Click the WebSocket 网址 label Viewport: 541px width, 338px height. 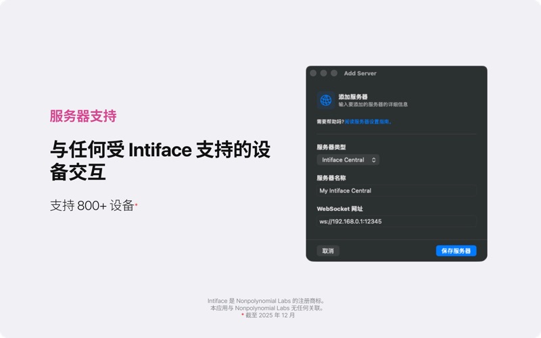pyautogui.click(x=339, y=209)
